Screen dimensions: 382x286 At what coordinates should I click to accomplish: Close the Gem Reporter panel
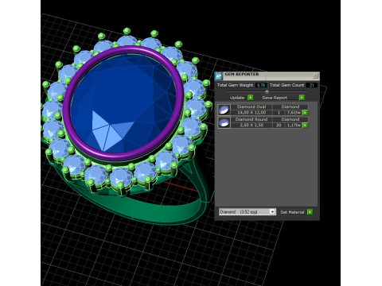click(x=315, y=75)
